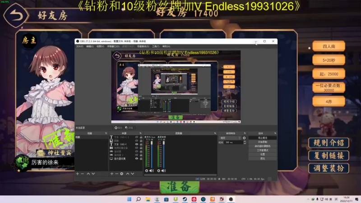Open source properties gear in the sources toolbar

121,174
